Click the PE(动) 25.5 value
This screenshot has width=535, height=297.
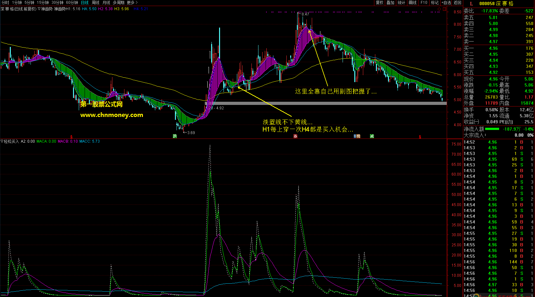pyautogui.click(x=529, y=122)
